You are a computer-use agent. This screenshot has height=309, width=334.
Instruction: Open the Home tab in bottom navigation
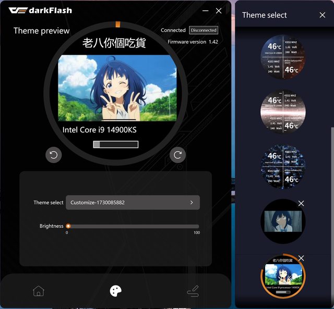tap(38, 291)
